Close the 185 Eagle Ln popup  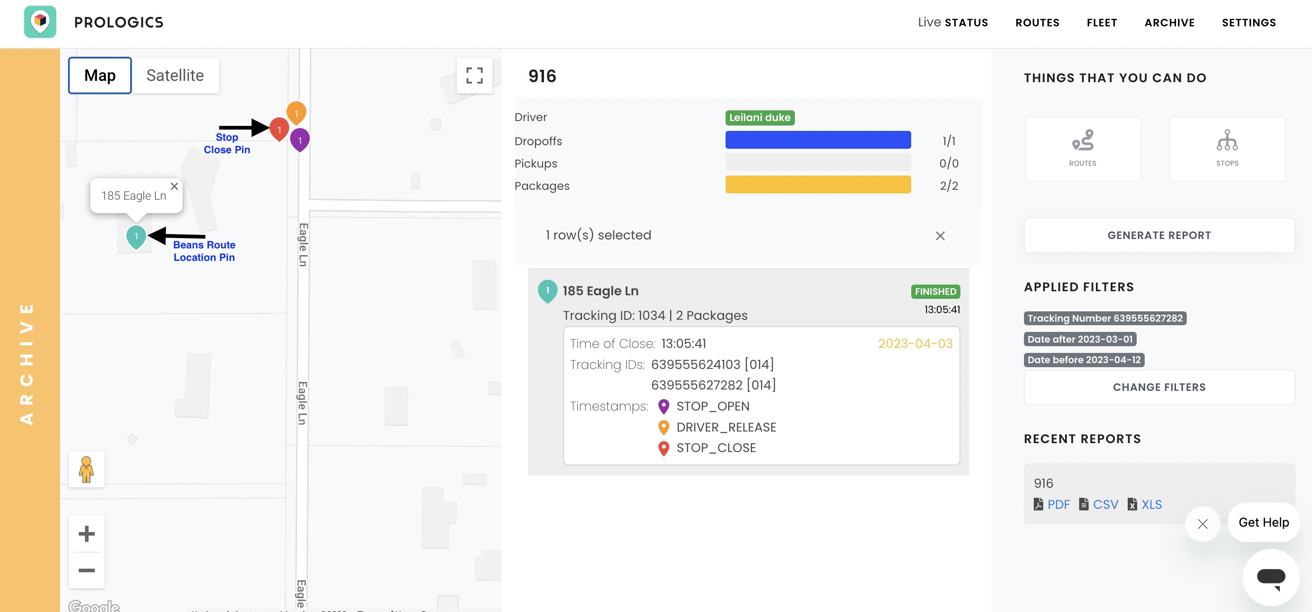174,186
